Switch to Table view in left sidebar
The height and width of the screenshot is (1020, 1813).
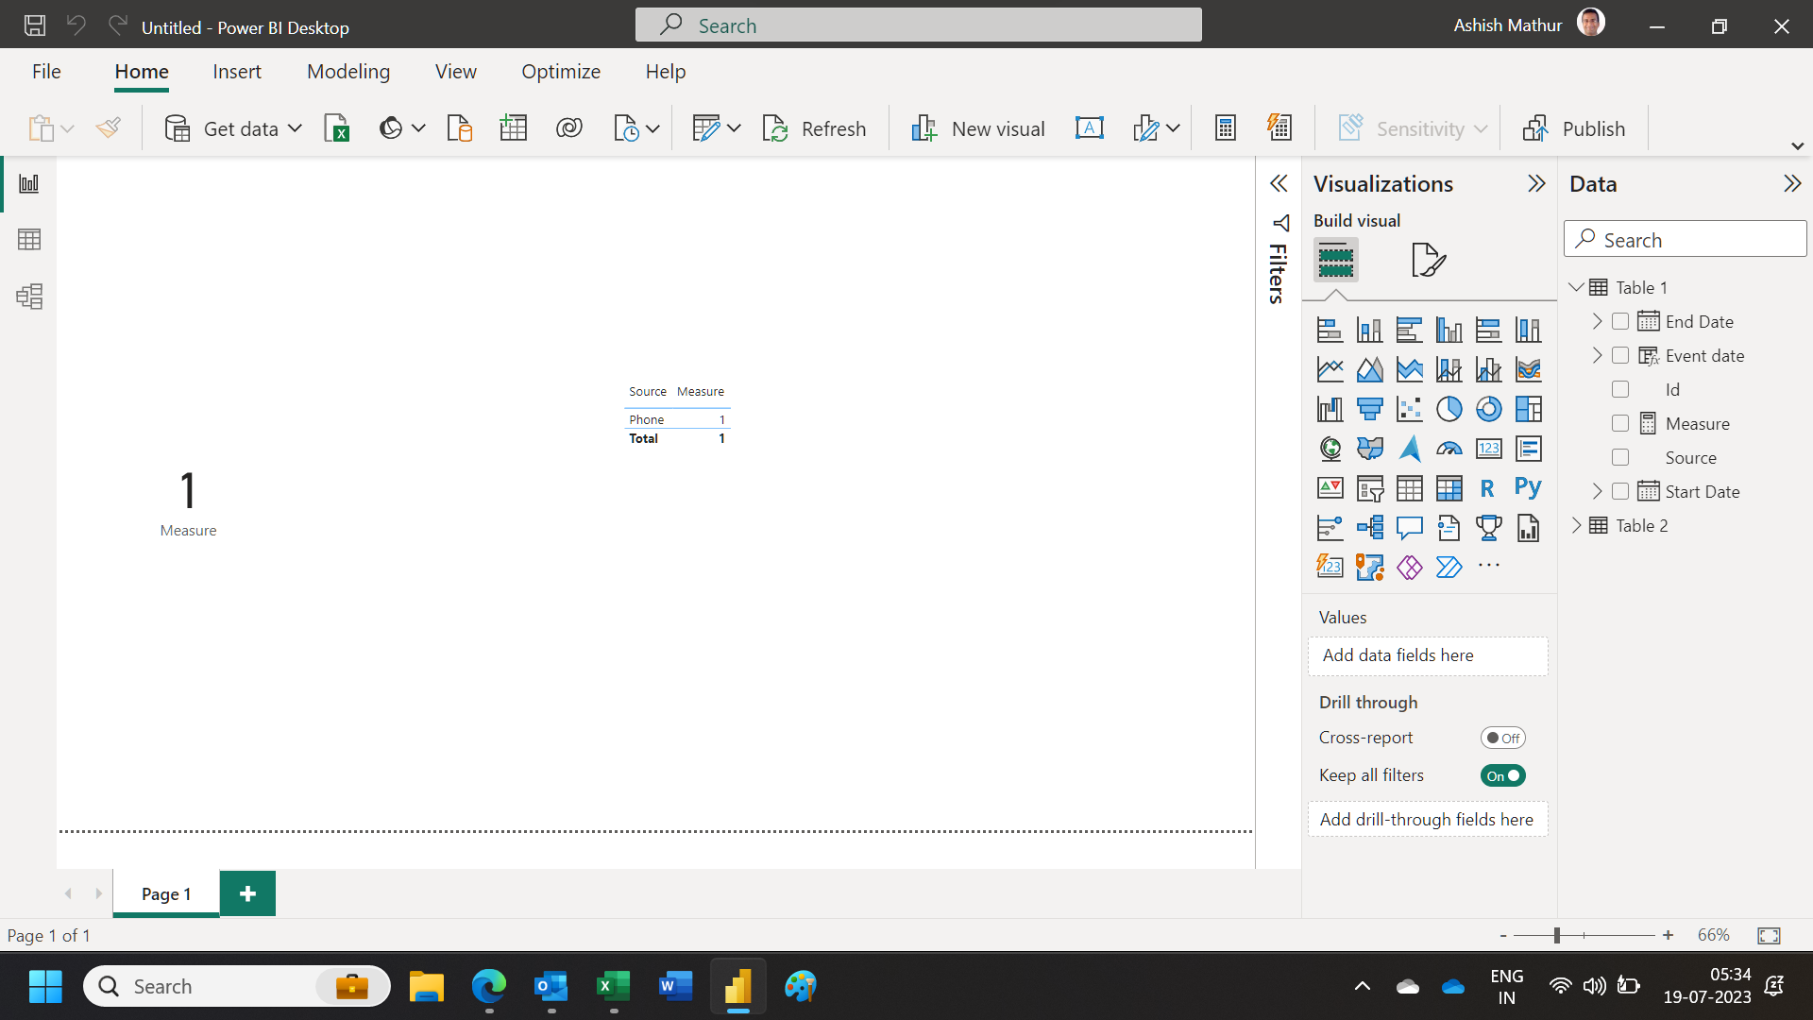(x=29, y=240)
